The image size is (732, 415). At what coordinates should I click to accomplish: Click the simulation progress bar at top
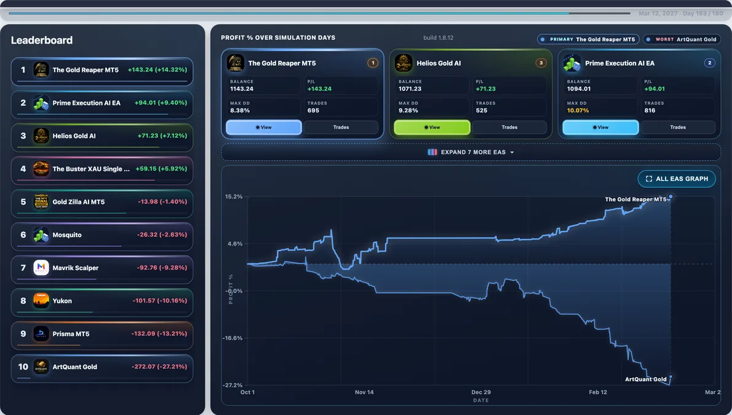point(320,13)
